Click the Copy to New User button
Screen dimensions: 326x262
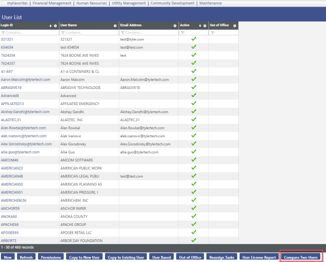(x=84, y=257)
